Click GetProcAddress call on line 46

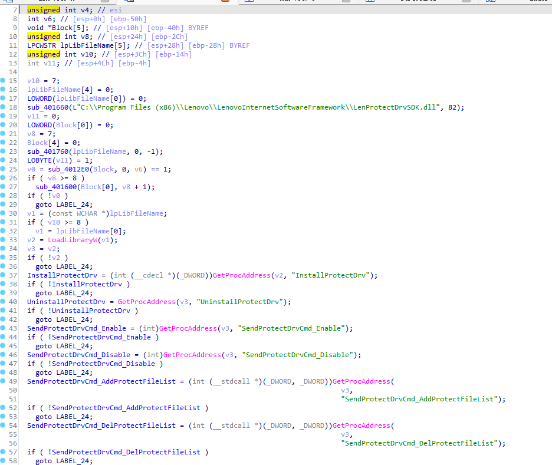point(192,355)
